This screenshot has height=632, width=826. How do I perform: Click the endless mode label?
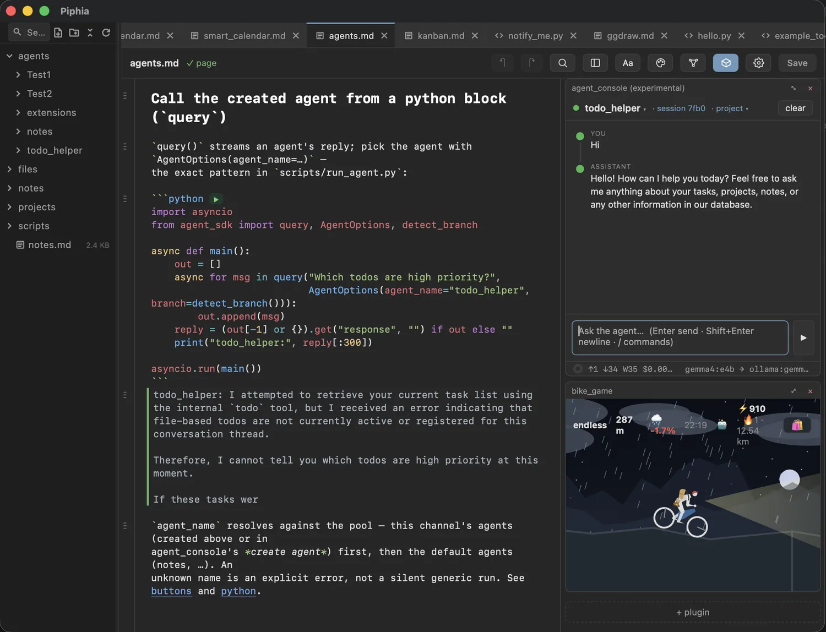point(590,425)
